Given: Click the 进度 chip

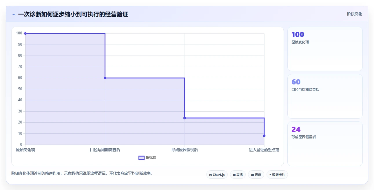Looking at the screenshot, I should pyautogui.click(x=256, y=175).
